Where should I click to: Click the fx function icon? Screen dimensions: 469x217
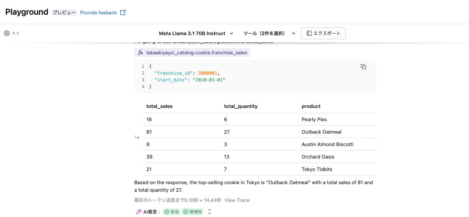140,53
